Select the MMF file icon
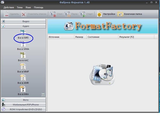This screenshot has height=135, width=160. (x=23, y=67)
